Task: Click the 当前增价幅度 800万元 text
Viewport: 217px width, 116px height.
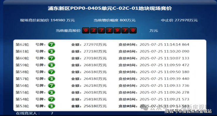Action: click(114, 20)
